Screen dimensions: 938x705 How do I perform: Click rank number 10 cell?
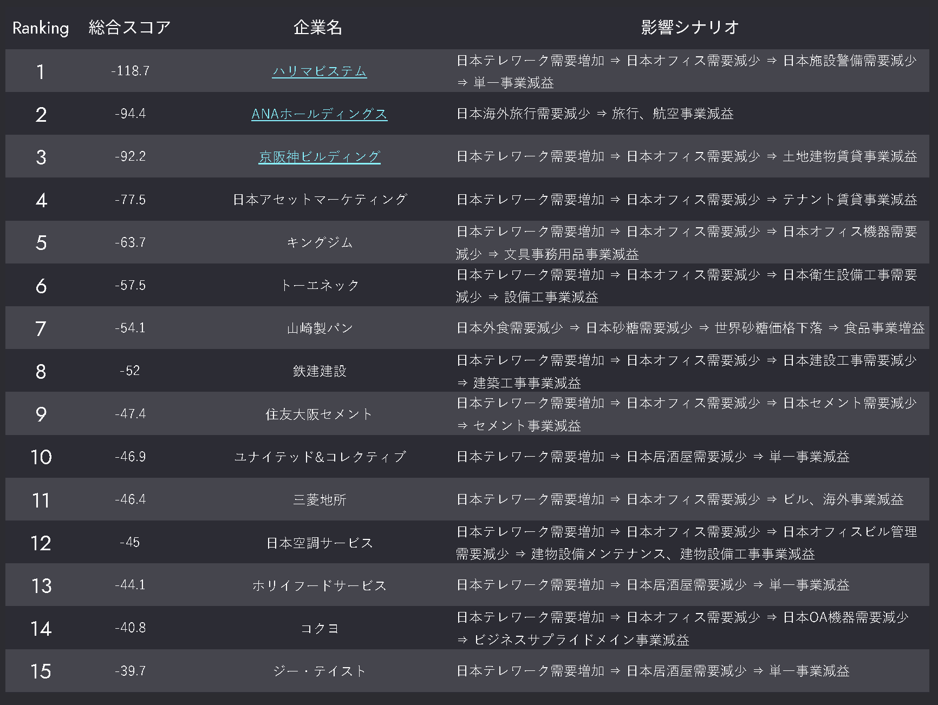click(41, 457)
